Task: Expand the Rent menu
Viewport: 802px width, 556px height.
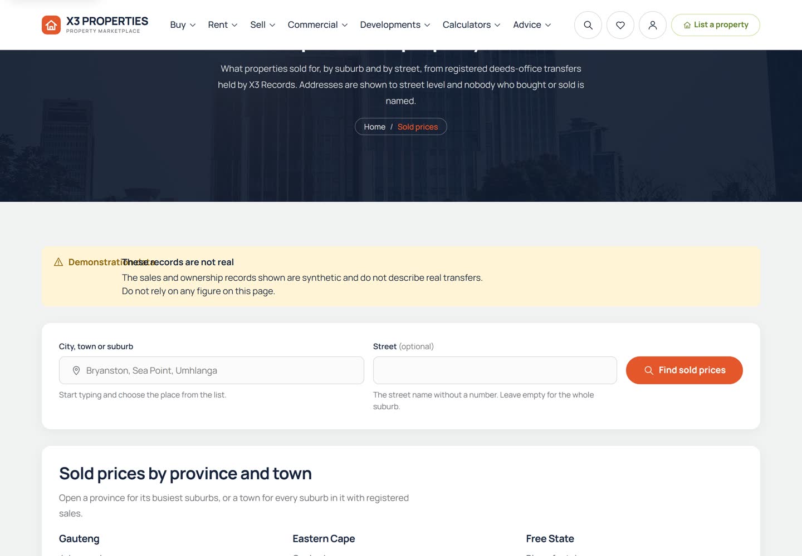Action: tap(223, 25)
